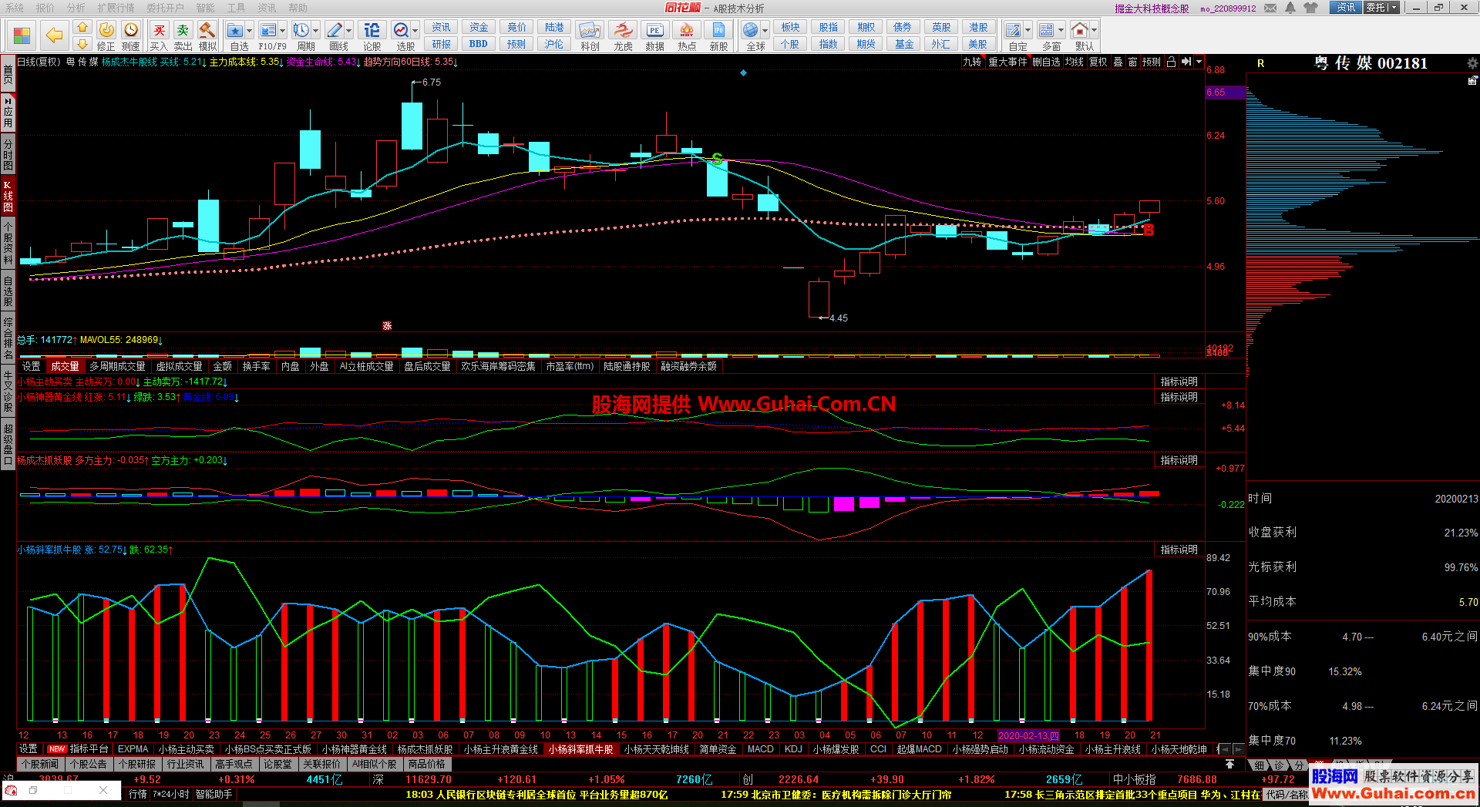Toggle the 重大事件 major events marker

pos(1008,62)
